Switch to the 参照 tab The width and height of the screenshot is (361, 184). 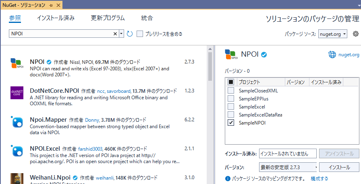pyautogui.click(x=15, y=18)
